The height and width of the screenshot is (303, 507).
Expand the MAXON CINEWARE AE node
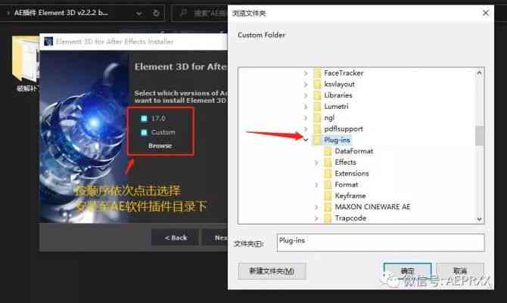point(316,207)
